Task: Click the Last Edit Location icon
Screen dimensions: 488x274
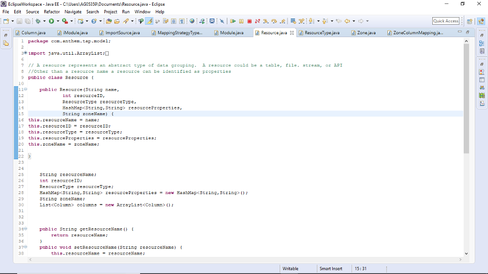Action: [339, 21]
